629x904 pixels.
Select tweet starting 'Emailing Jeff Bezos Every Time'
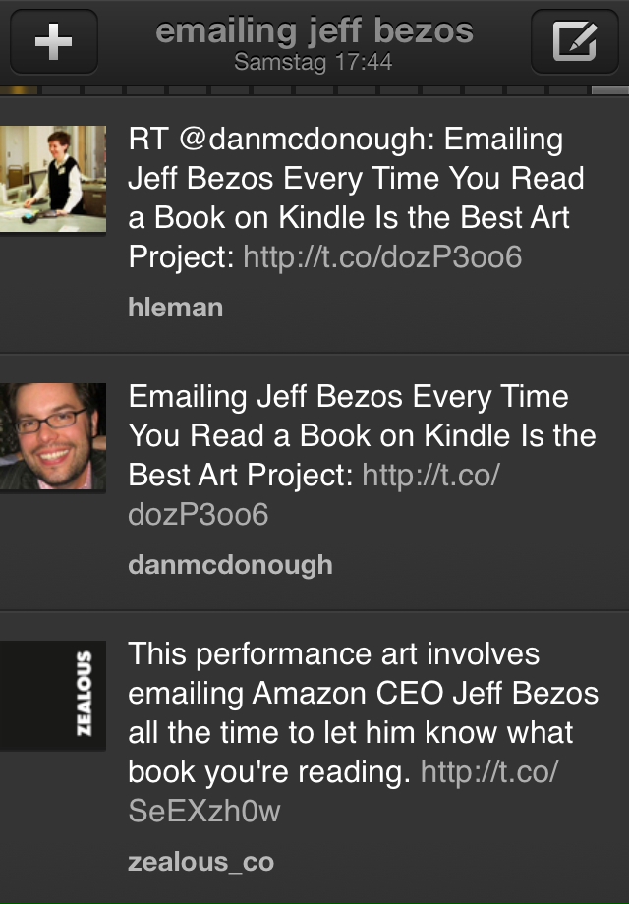(x=349, y=397)
